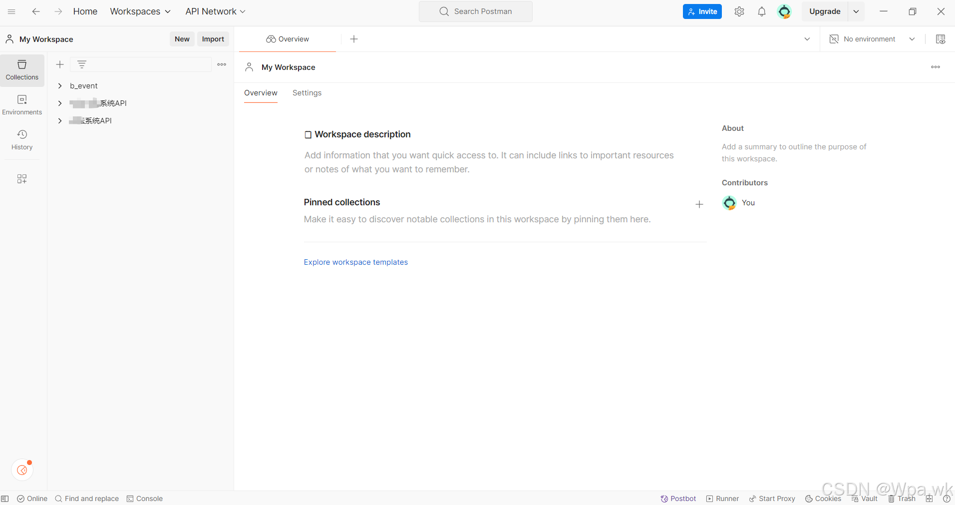Open the Runner
This screenshot has height=505, width=955.
[722, 499]
